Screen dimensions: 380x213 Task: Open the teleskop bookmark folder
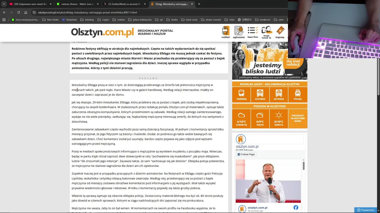(x=87, y=20)
